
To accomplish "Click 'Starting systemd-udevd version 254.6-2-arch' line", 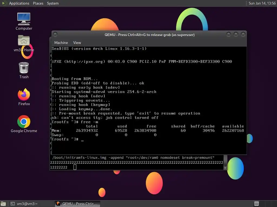I will [x=104, y=92].
